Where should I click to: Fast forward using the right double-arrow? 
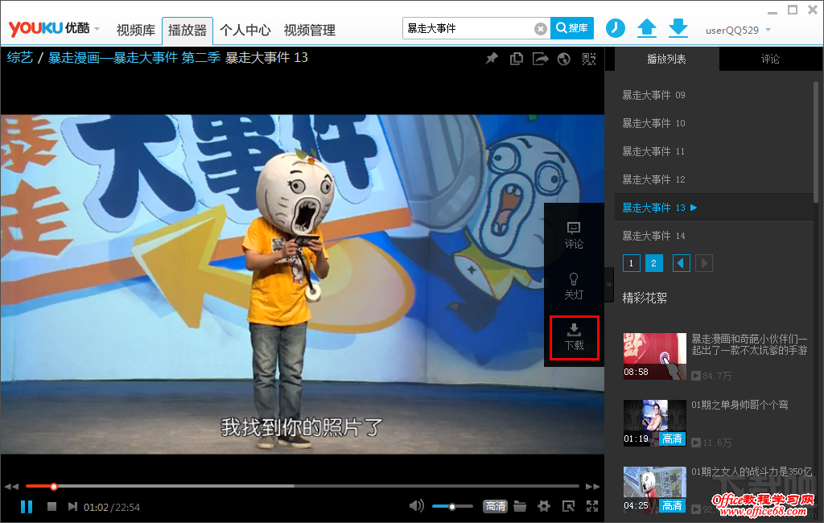(593, 487)
